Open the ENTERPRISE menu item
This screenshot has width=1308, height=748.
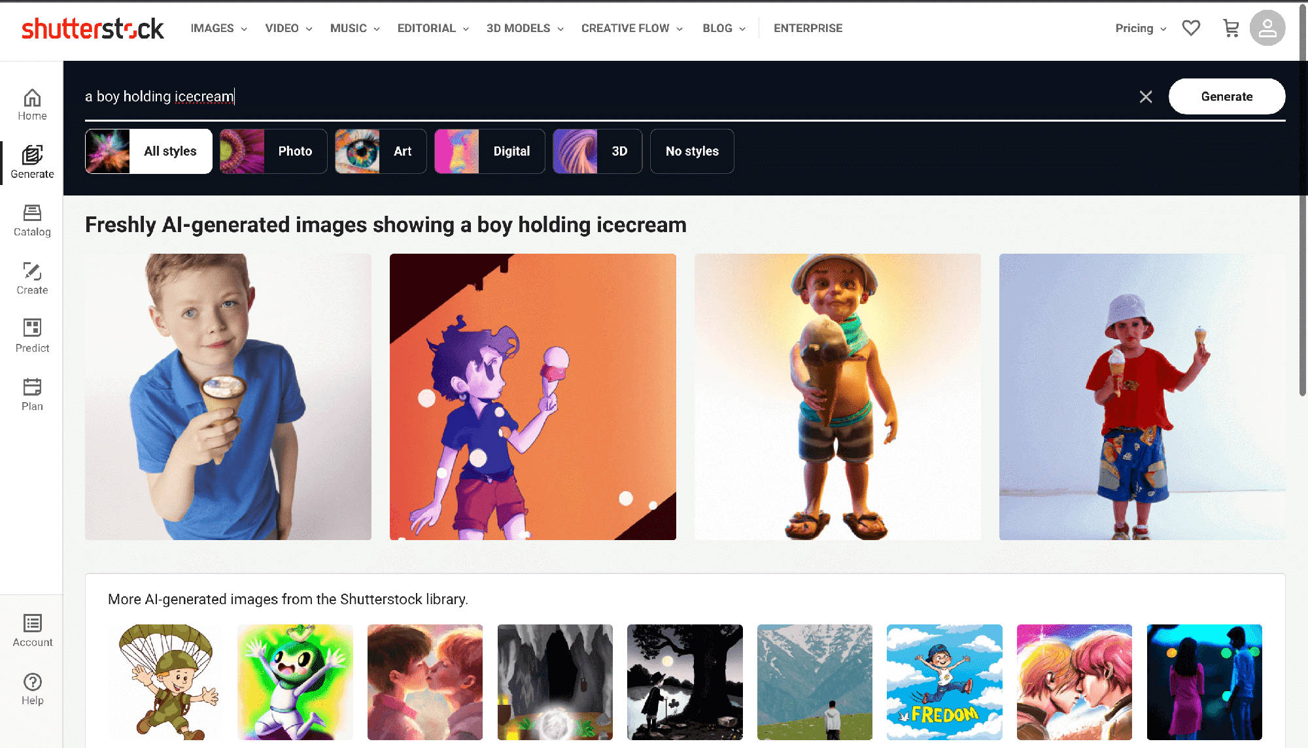[x=808, y=28]
